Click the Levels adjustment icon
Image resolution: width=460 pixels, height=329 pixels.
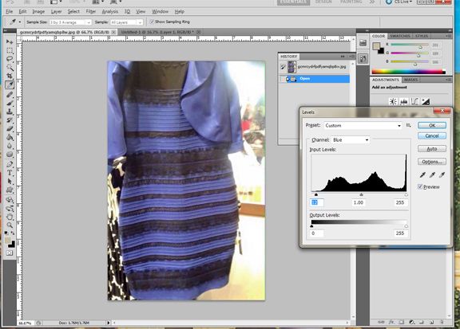point(403,102)
